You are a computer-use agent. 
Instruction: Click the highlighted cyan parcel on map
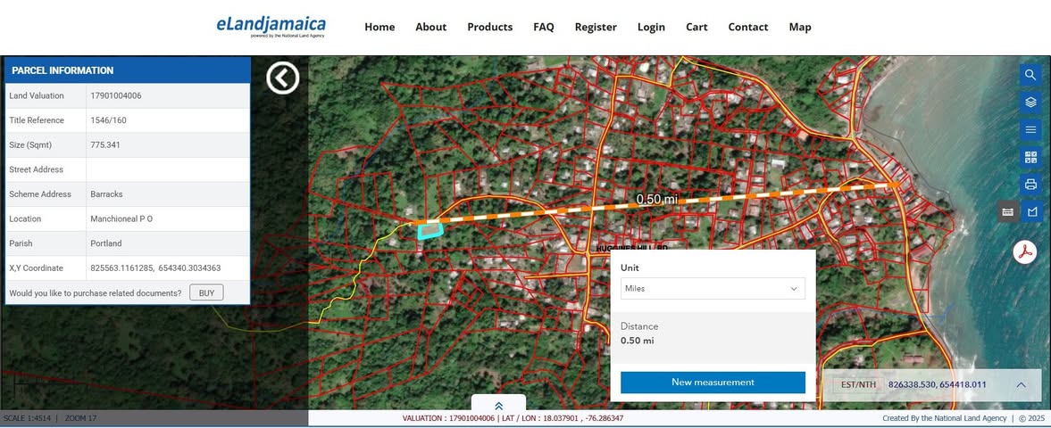point(430,231)
